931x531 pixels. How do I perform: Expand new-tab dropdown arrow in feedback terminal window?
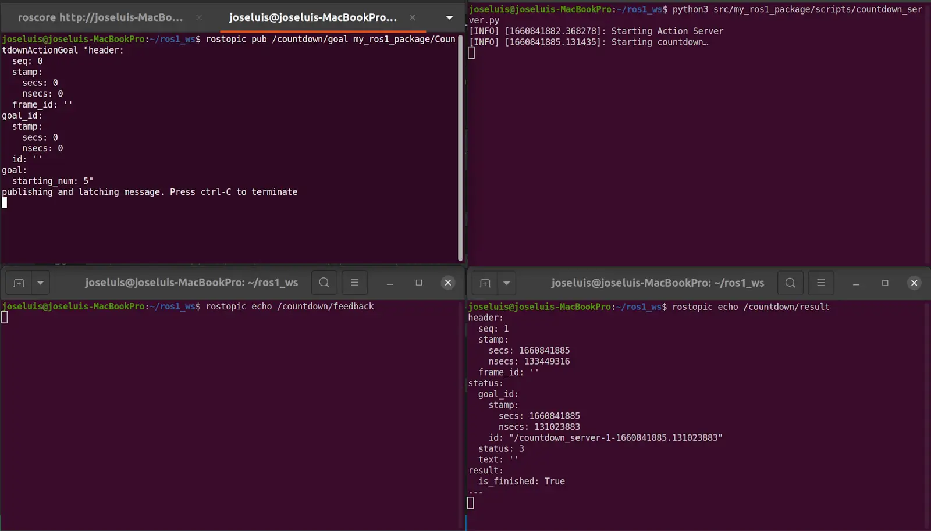tap(41, 283)
